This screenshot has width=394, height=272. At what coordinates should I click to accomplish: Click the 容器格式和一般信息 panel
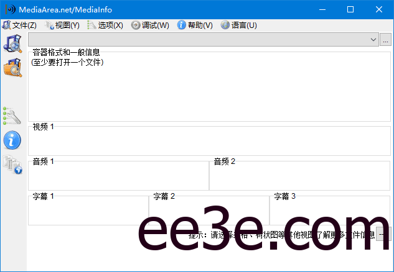[209, 86]
